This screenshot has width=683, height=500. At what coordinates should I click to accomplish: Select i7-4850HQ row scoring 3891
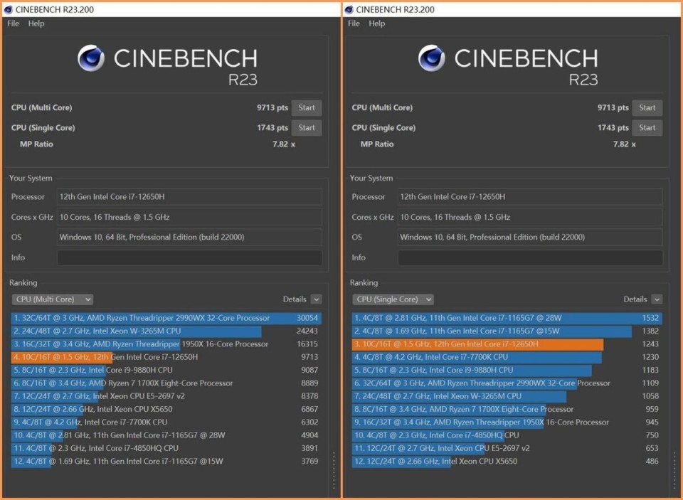click(166, 448)
